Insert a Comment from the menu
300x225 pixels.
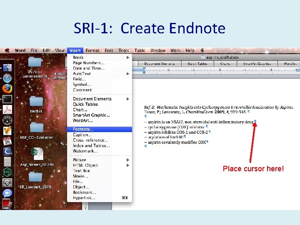100,90
